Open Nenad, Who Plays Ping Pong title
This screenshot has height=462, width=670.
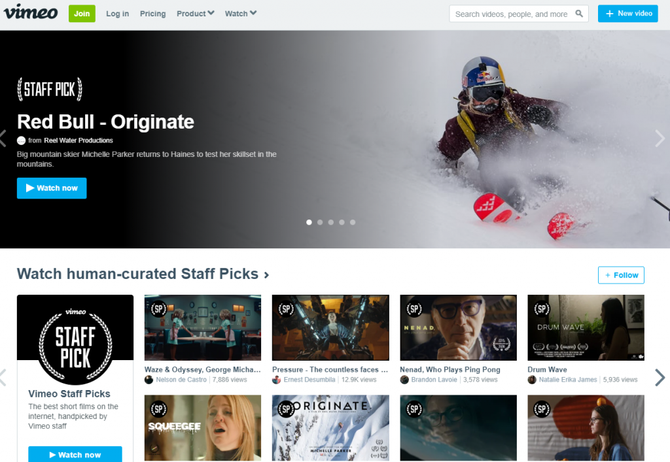[450, 369]
